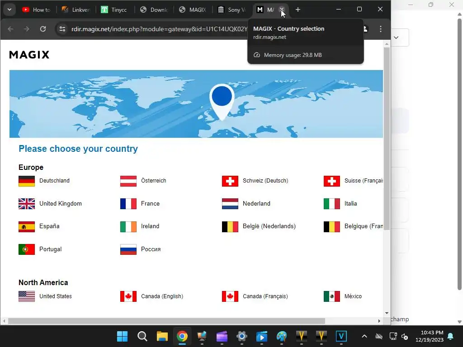Switch to the 'How to' YouTube tab

(x=37, y=10)
